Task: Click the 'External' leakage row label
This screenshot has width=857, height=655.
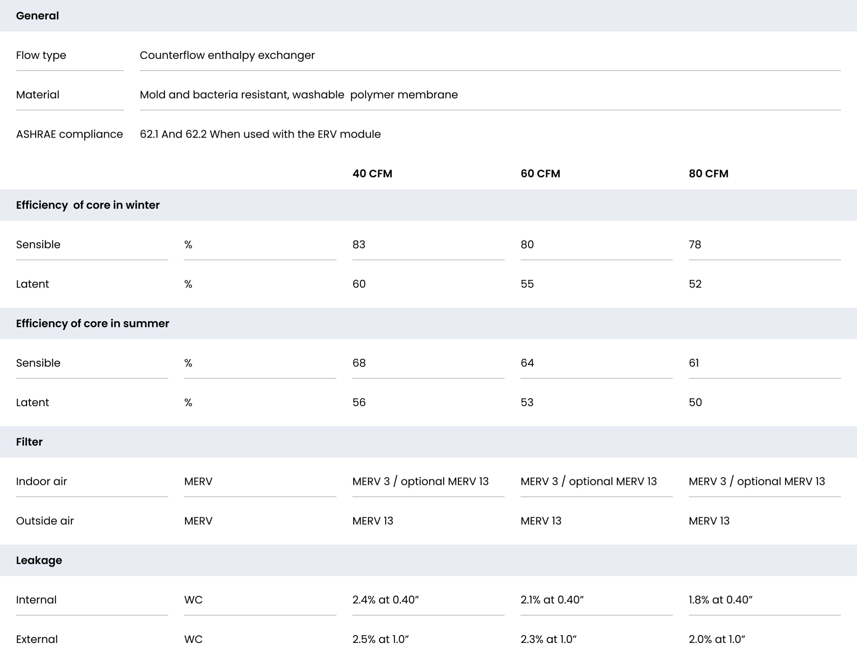Action: point(36,639)
